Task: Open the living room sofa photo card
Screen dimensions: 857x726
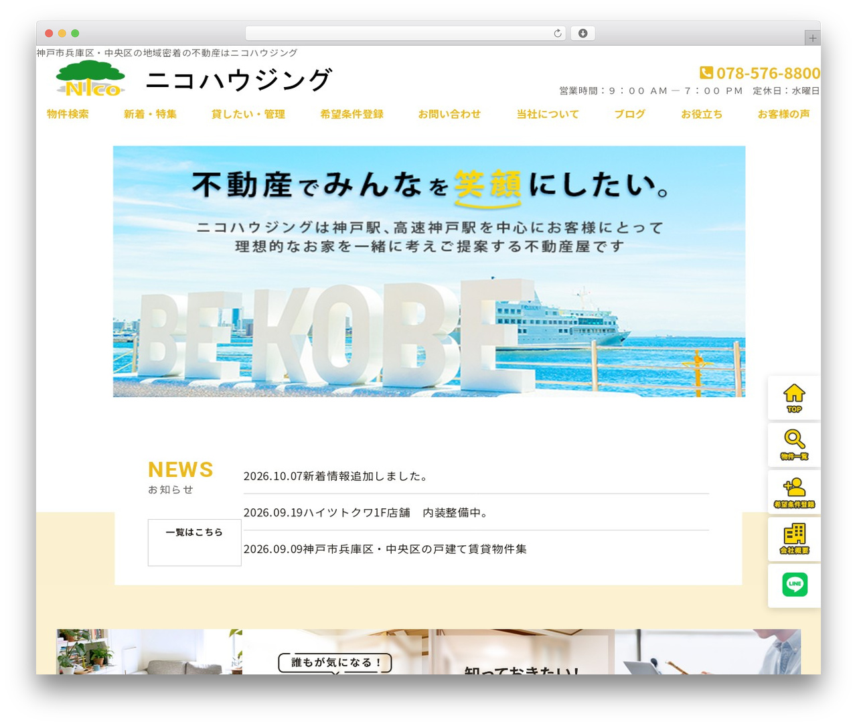Action: pos(149,652)
